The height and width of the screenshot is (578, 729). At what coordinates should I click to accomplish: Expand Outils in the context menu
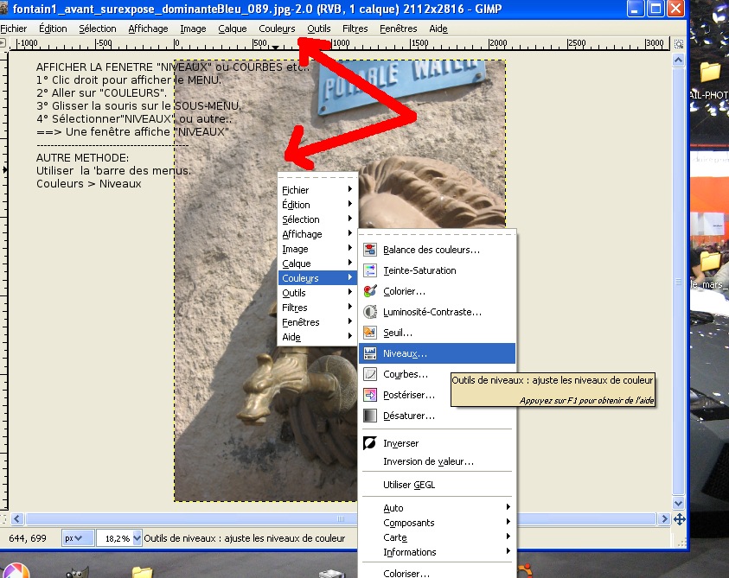(x=317, y=293)
